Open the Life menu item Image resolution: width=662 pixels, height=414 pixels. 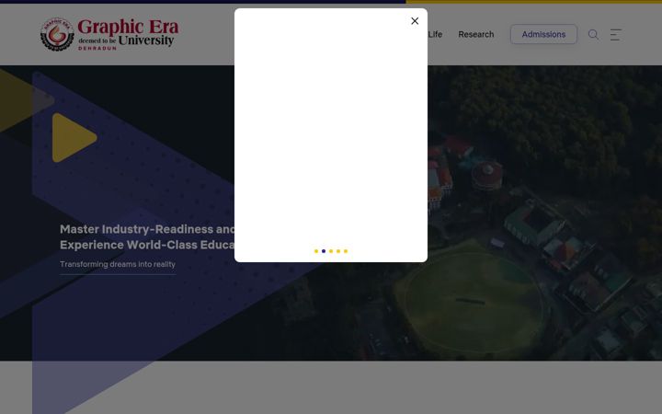pyautogui.click(x=435, y=34)
